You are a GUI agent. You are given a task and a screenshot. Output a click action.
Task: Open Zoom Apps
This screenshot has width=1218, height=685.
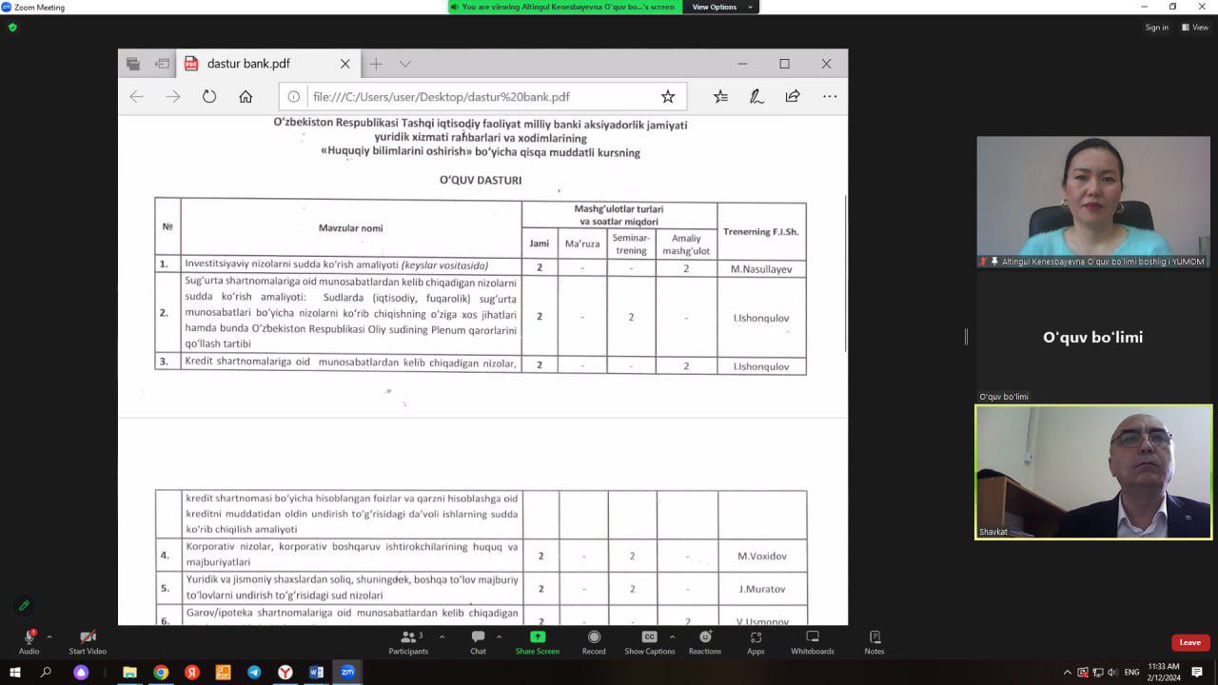[756, 641]
